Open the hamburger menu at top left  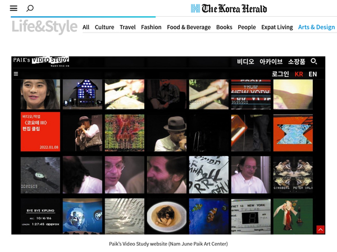click(x=13, y=8)
